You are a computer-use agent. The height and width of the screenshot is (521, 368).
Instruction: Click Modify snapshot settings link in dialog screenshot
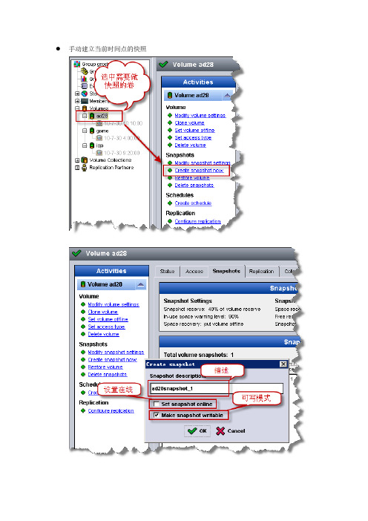click(116, 353)
